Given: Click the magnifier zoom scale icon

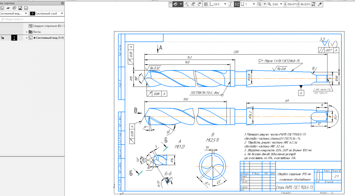Looking at the screenshot, I should coord(269,4).
